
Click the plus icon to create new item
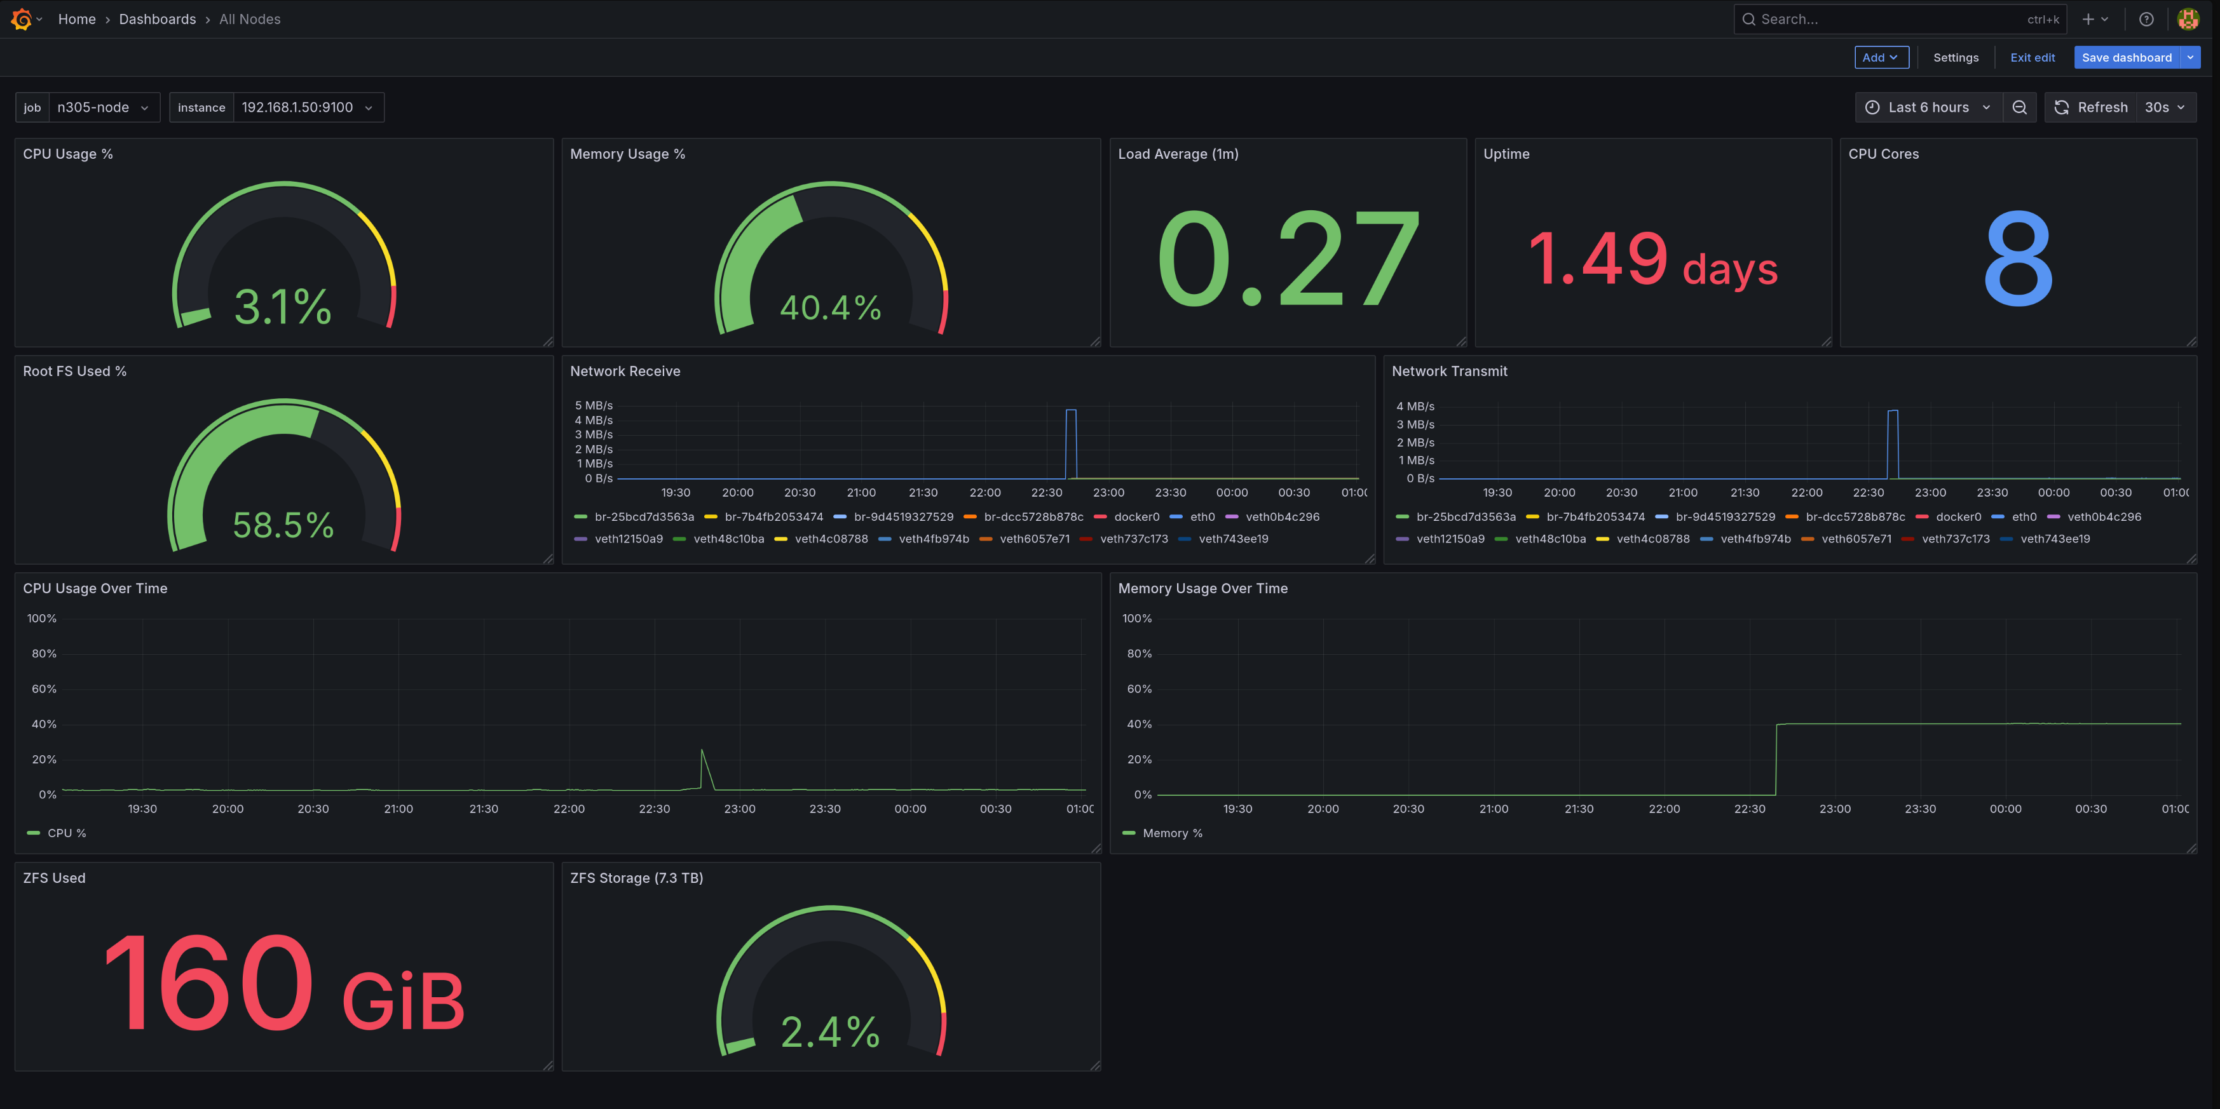point(2089,18)
